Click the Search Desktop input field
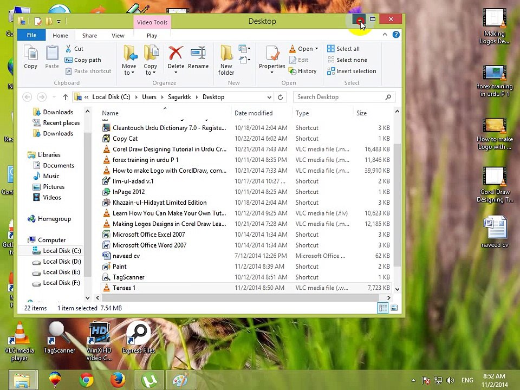The image size is (520, 390). tap(340, 97)
